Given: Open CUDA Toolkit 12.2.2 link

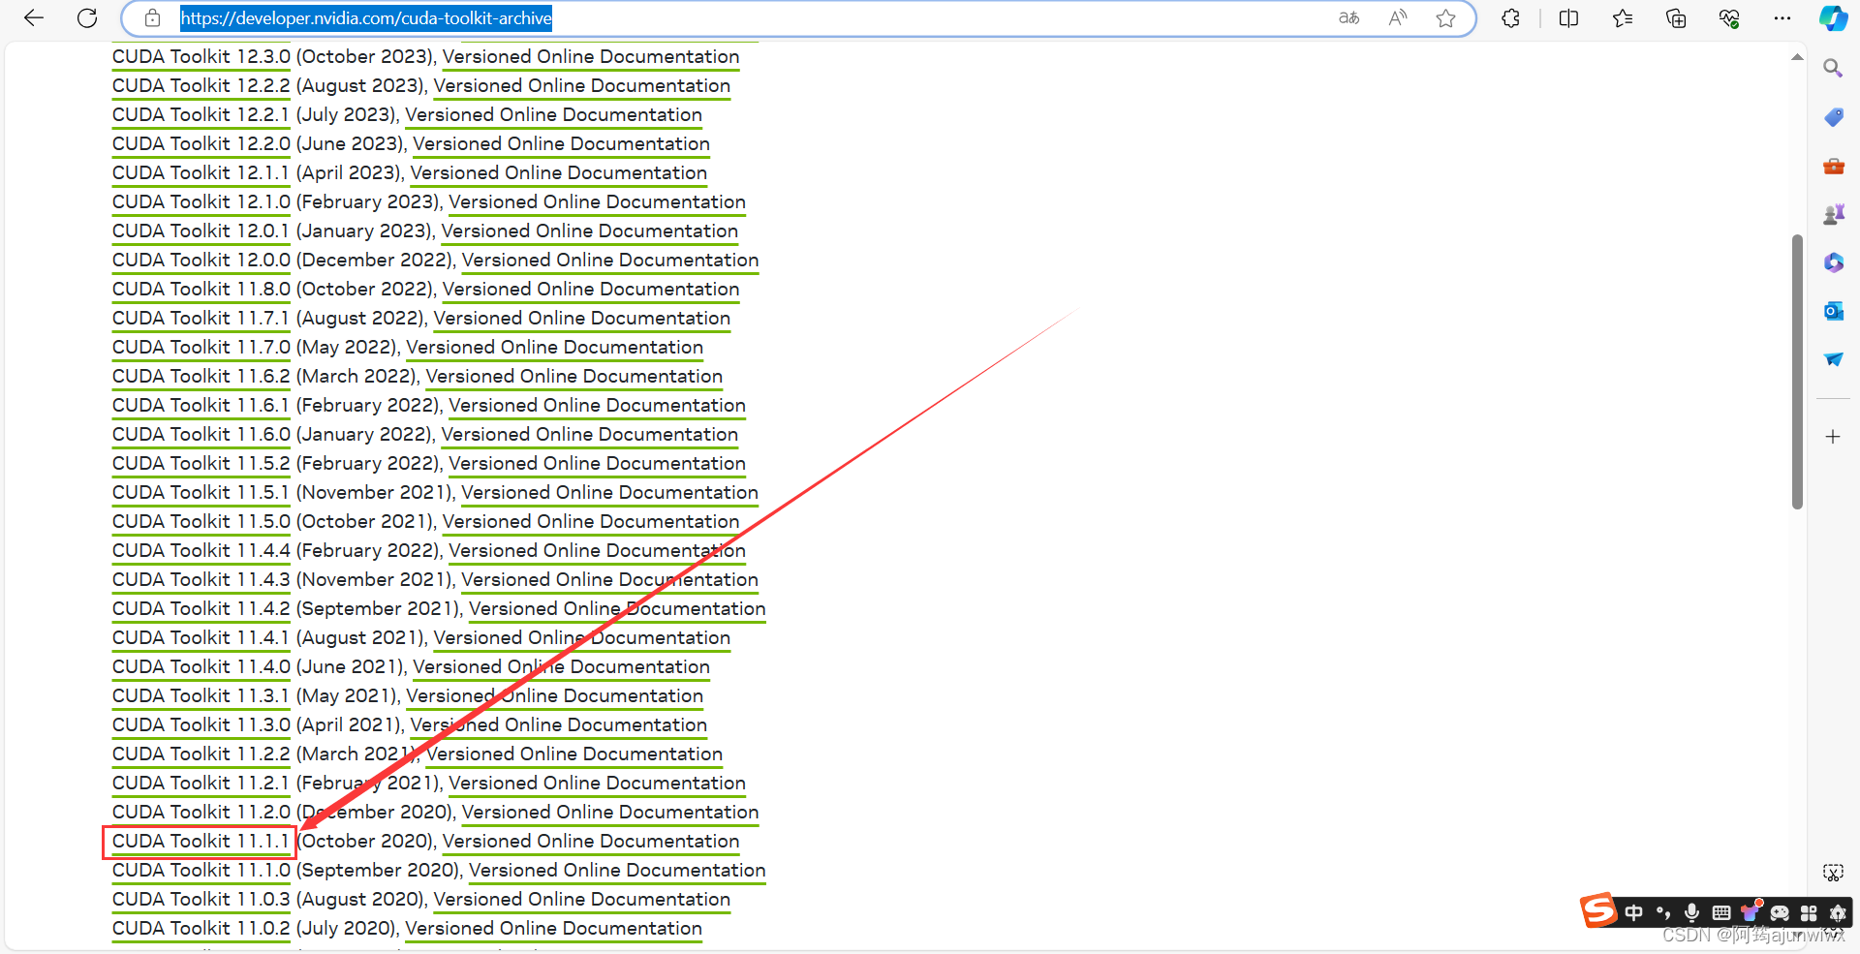Looking at the screenshot, I should [201, 85].
